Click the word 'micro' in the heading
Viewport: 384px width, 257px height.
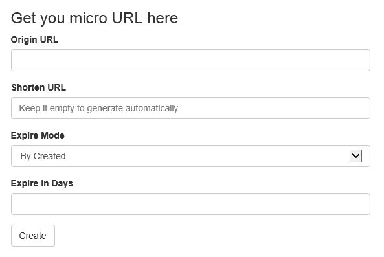pyautogui.click(x=89, y=18)
